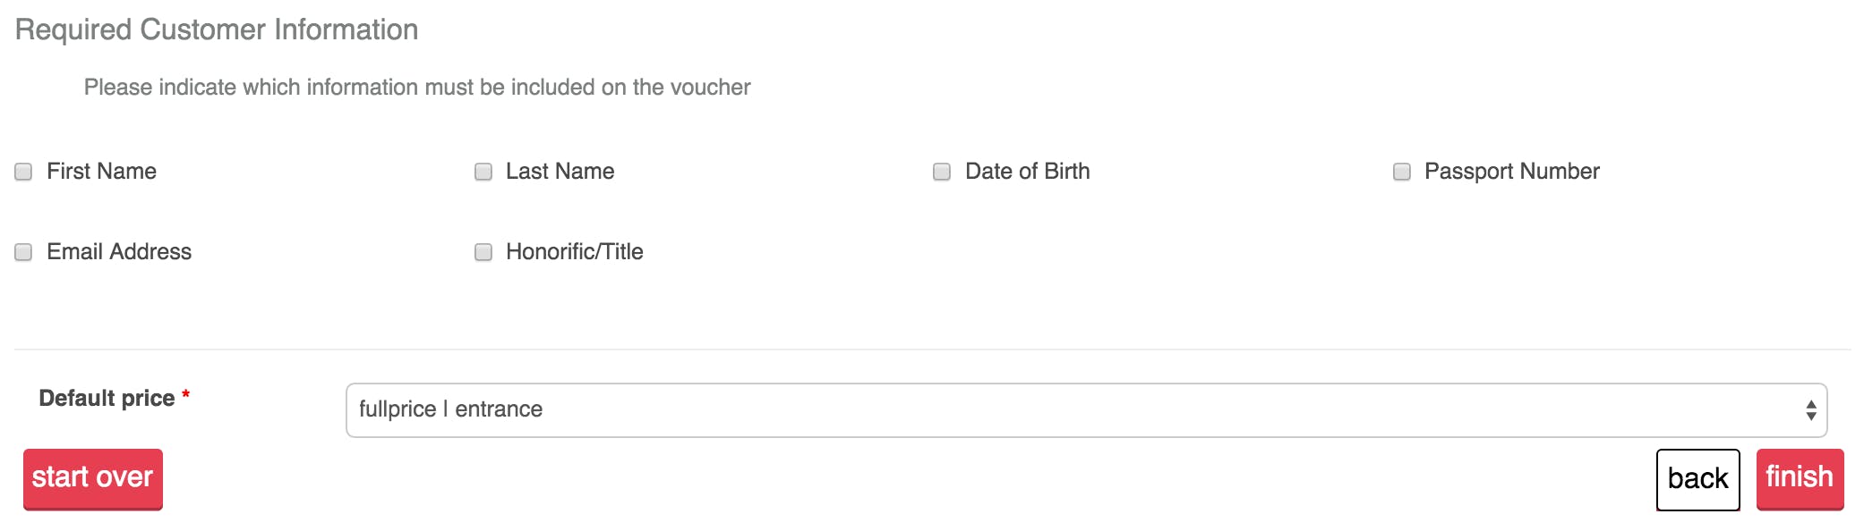Click the 'Date of Birth' label text
Screen dimensions: 1864x531
coord(1028,172)
